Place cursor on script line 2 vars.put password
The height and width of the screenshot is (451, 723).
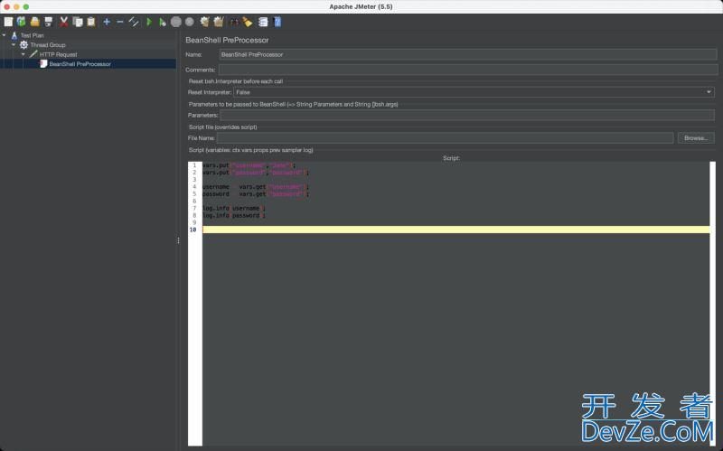(256, 173)
